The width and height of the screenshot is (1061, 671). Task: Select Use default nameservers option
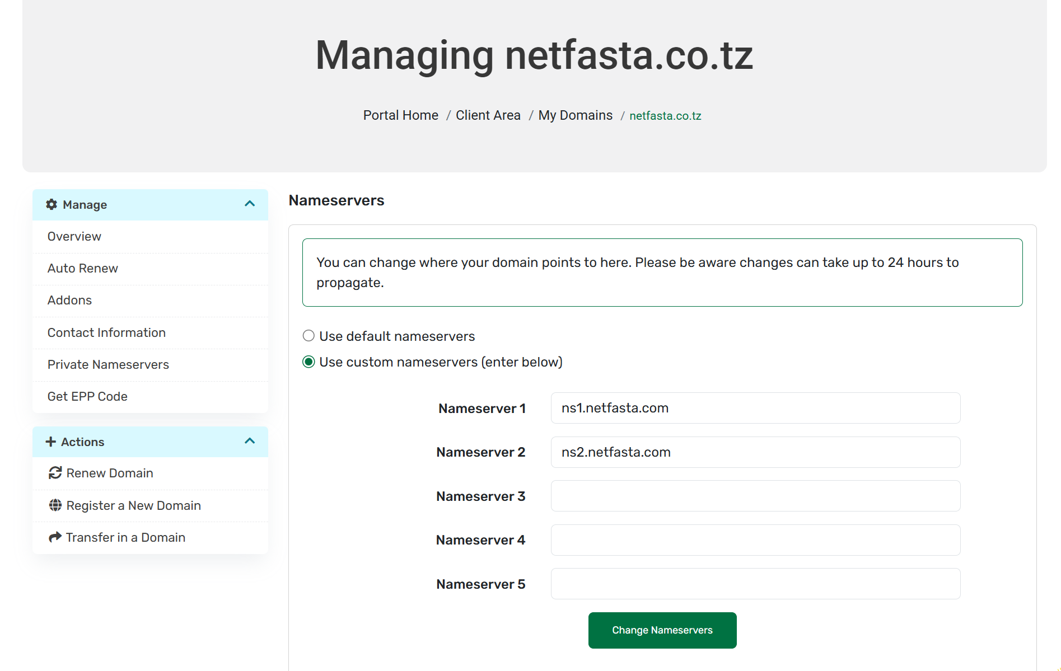pyautogui.click(x=309, y=336)
